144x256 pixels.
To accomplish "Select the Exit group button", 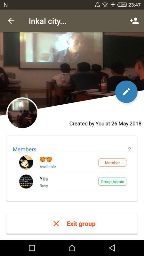I will pos(72,224).
